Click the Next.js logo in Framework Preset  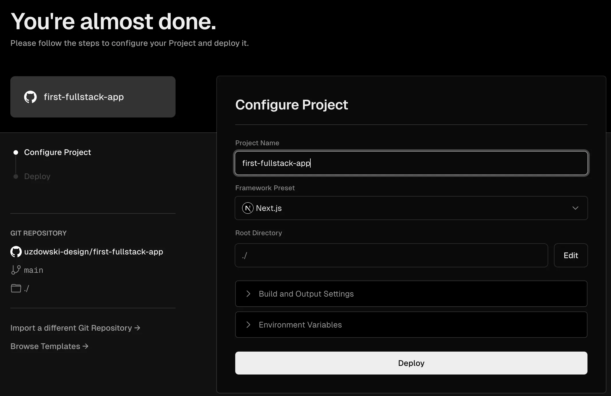pyautogui.click(x=248, y=208)
